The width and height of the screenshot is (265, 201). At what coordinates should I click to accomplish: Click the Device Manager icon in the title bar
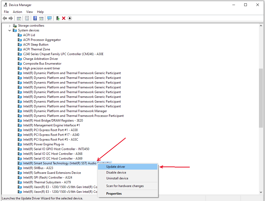point(6,5)
